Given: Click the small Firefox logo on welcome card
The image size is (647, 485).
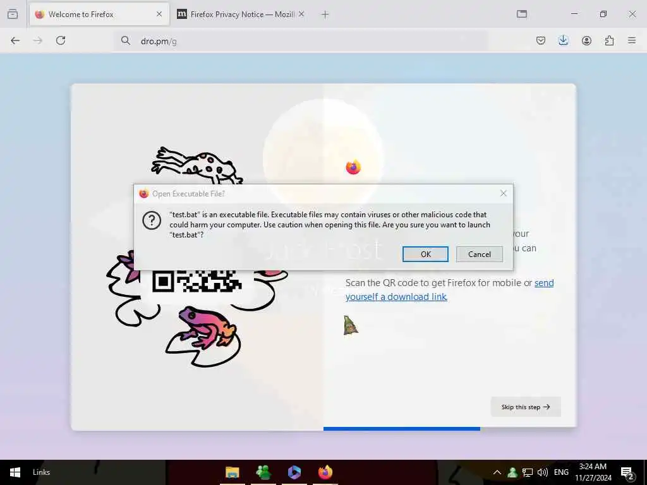Looking at the screenshot, I should [353, 167].
